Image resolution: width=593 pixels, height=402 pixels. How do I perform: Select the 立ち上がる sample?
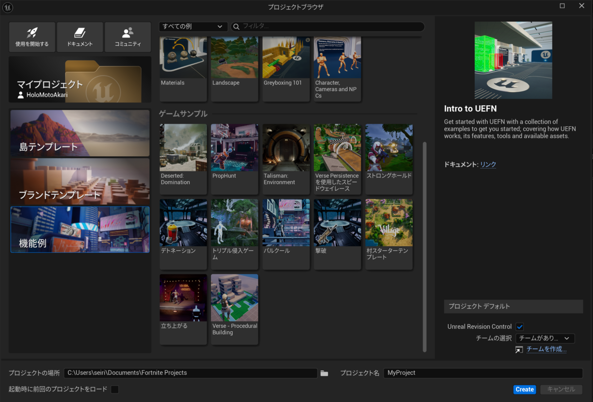(183, 310)
